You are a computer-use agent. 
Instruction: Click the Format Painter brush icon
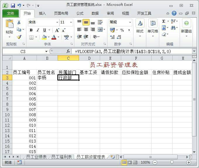pyautogui.click(x=19, y=37)
